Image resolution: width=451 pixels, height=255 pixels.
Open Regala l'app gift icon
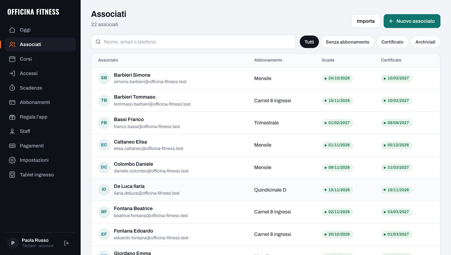click(x=12, y=117)
